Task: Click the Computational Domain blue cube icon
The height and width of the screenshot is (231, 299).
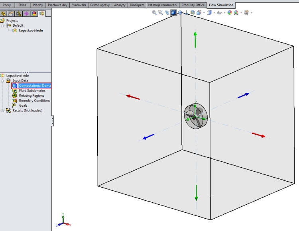Action: click(14, 86)
